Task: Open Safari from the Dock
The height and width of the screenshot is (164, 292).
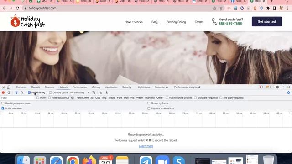Action: (x=56, y=160)
